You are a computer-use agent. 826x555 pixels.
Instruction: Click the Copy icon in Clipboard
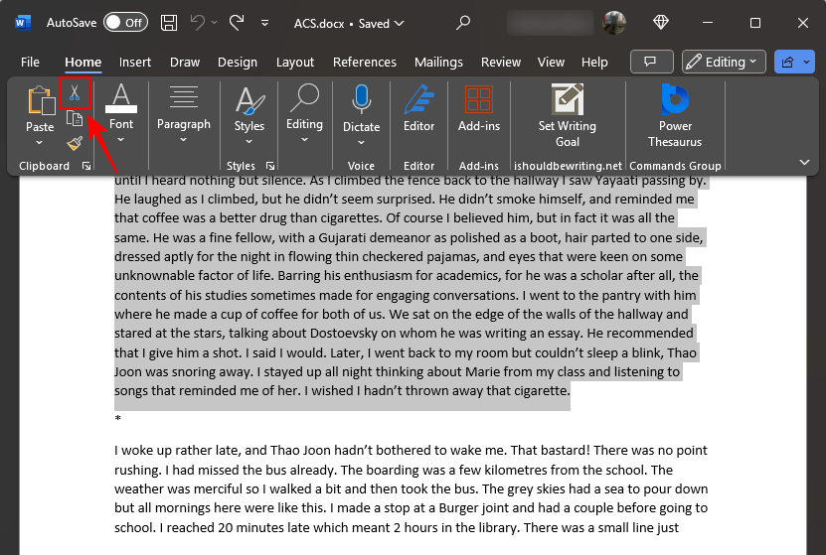(74, 119)
